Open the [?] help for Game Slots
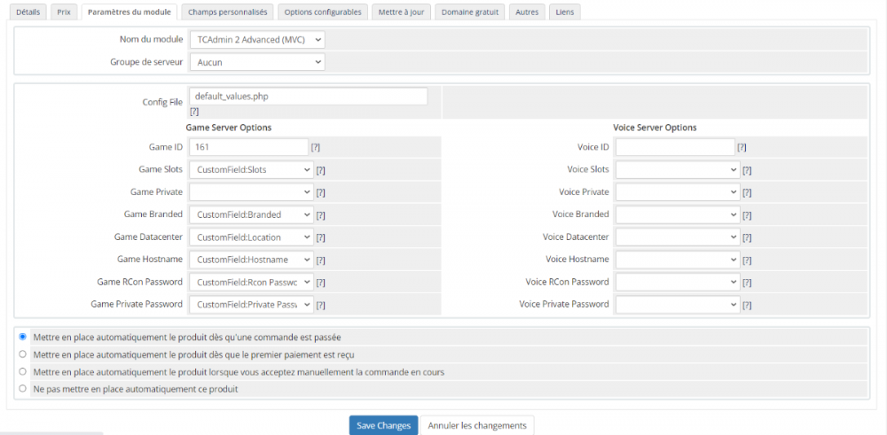The width and height of the screenshot is (887, 435). [320, 170]
